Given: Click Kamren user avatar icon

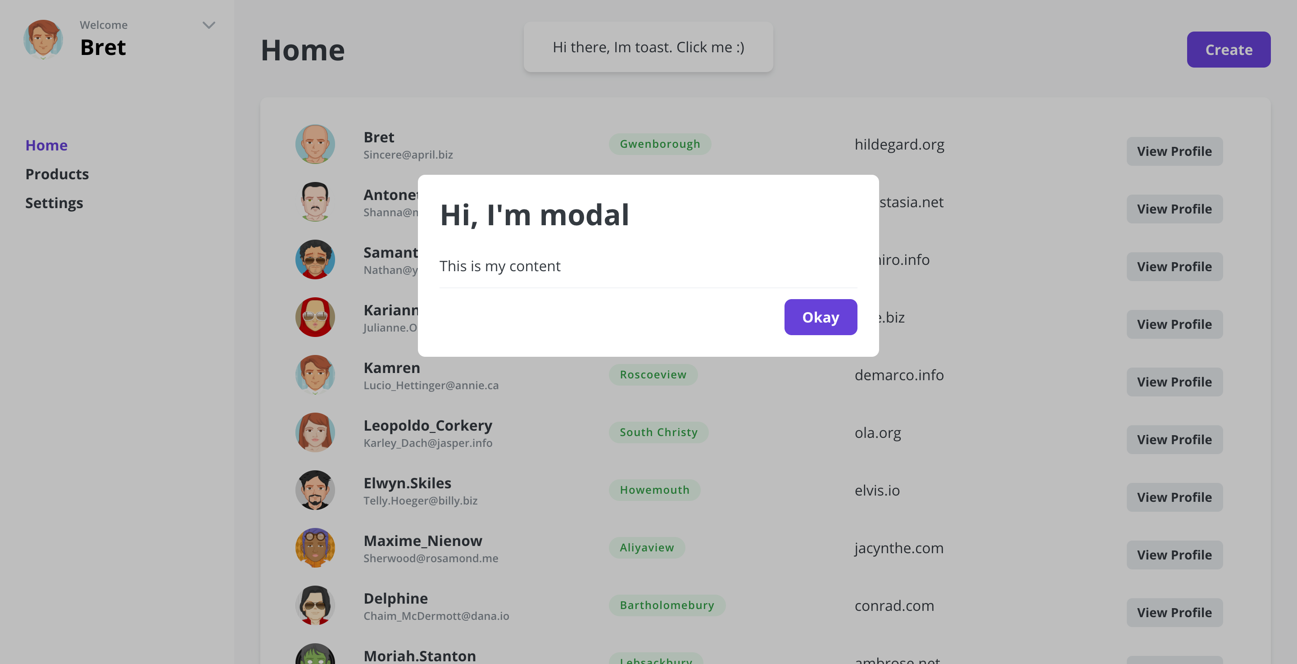Looking at the screenshot, I should pos(316,374).
